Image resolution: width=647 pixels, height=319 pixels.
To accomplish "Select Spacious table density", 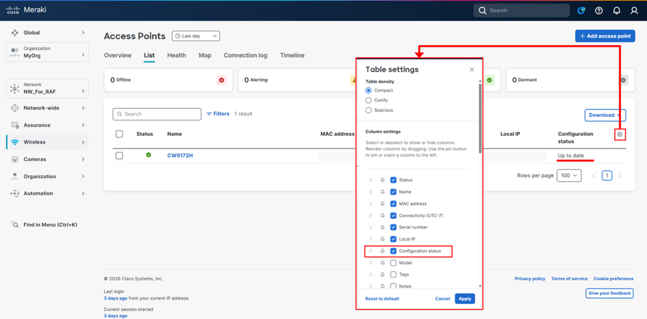I will pyautogui.click(x=369, y=110).
